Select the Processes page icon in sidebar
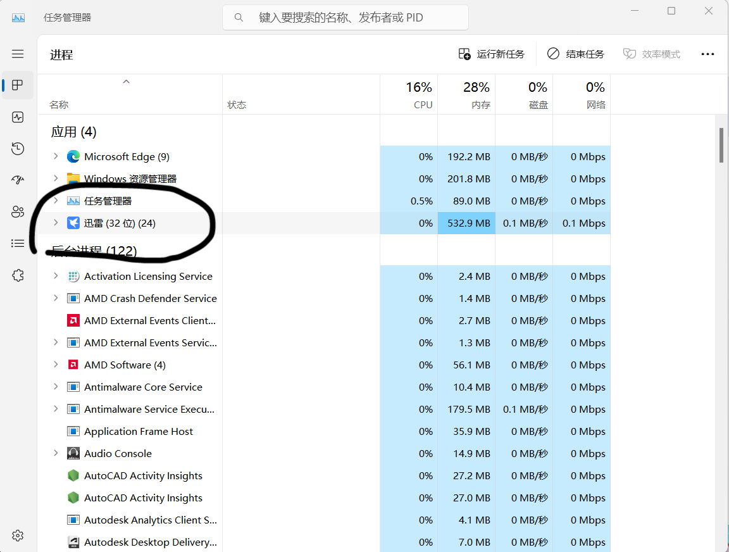Screen dimensions: 729x552 click(x=18, y=85)
